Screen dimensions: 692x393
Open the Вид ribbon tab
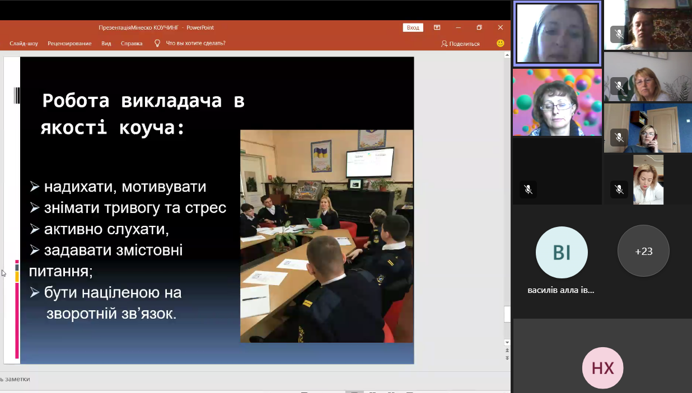click(106, 44)
